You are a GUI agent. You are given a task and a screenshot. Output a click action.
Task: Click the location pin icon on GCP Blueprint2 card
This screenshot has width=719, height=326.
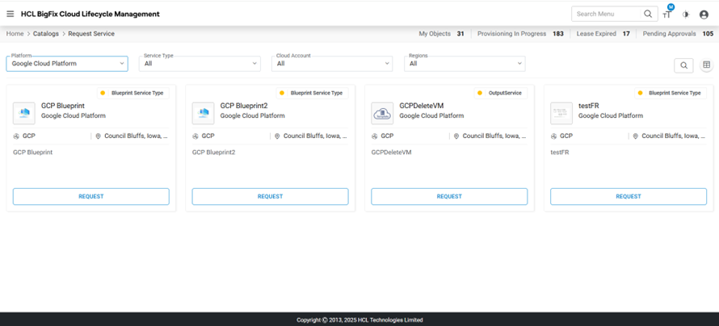coord(277,136)
